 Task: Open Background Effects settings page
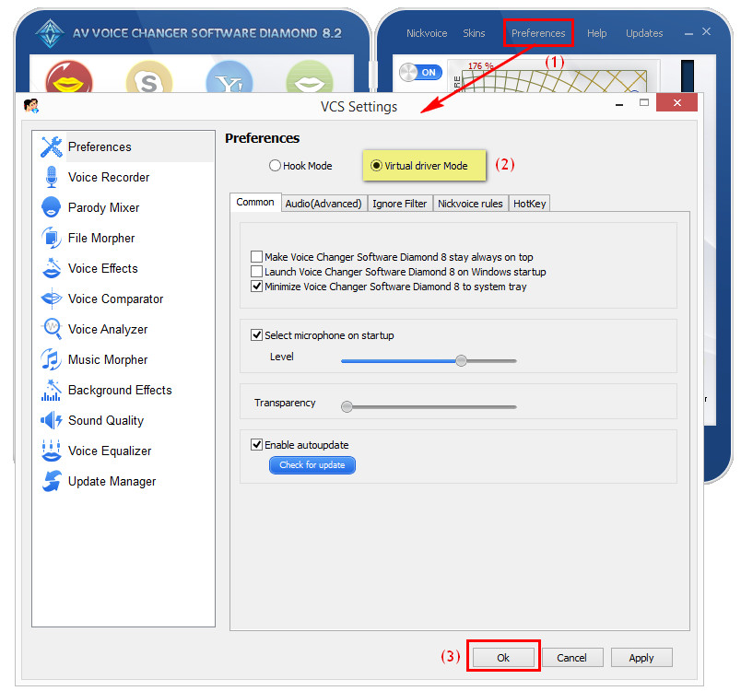123,390
